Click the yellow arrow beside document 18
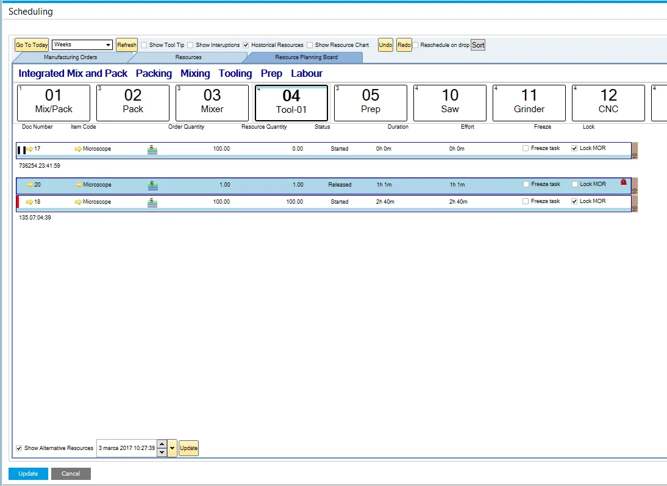 click(30, 202)
